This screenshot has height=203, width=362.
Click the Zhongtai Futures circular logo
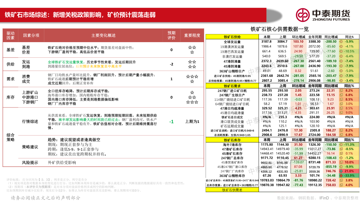(302, 15)
